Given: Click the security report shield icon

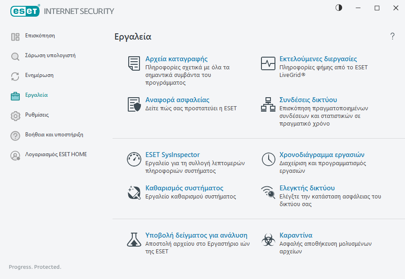Looking at the screenshot, I should point(134,104).
